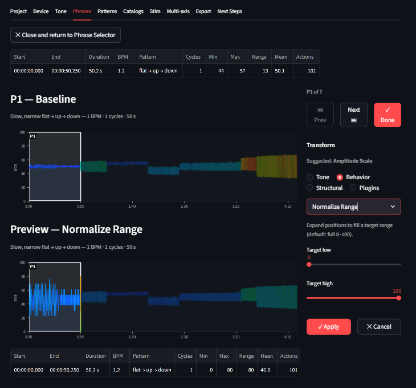Open the Catalogs tab
The width and height of the screenshot is (416, 388).
(x=133, y=11)
